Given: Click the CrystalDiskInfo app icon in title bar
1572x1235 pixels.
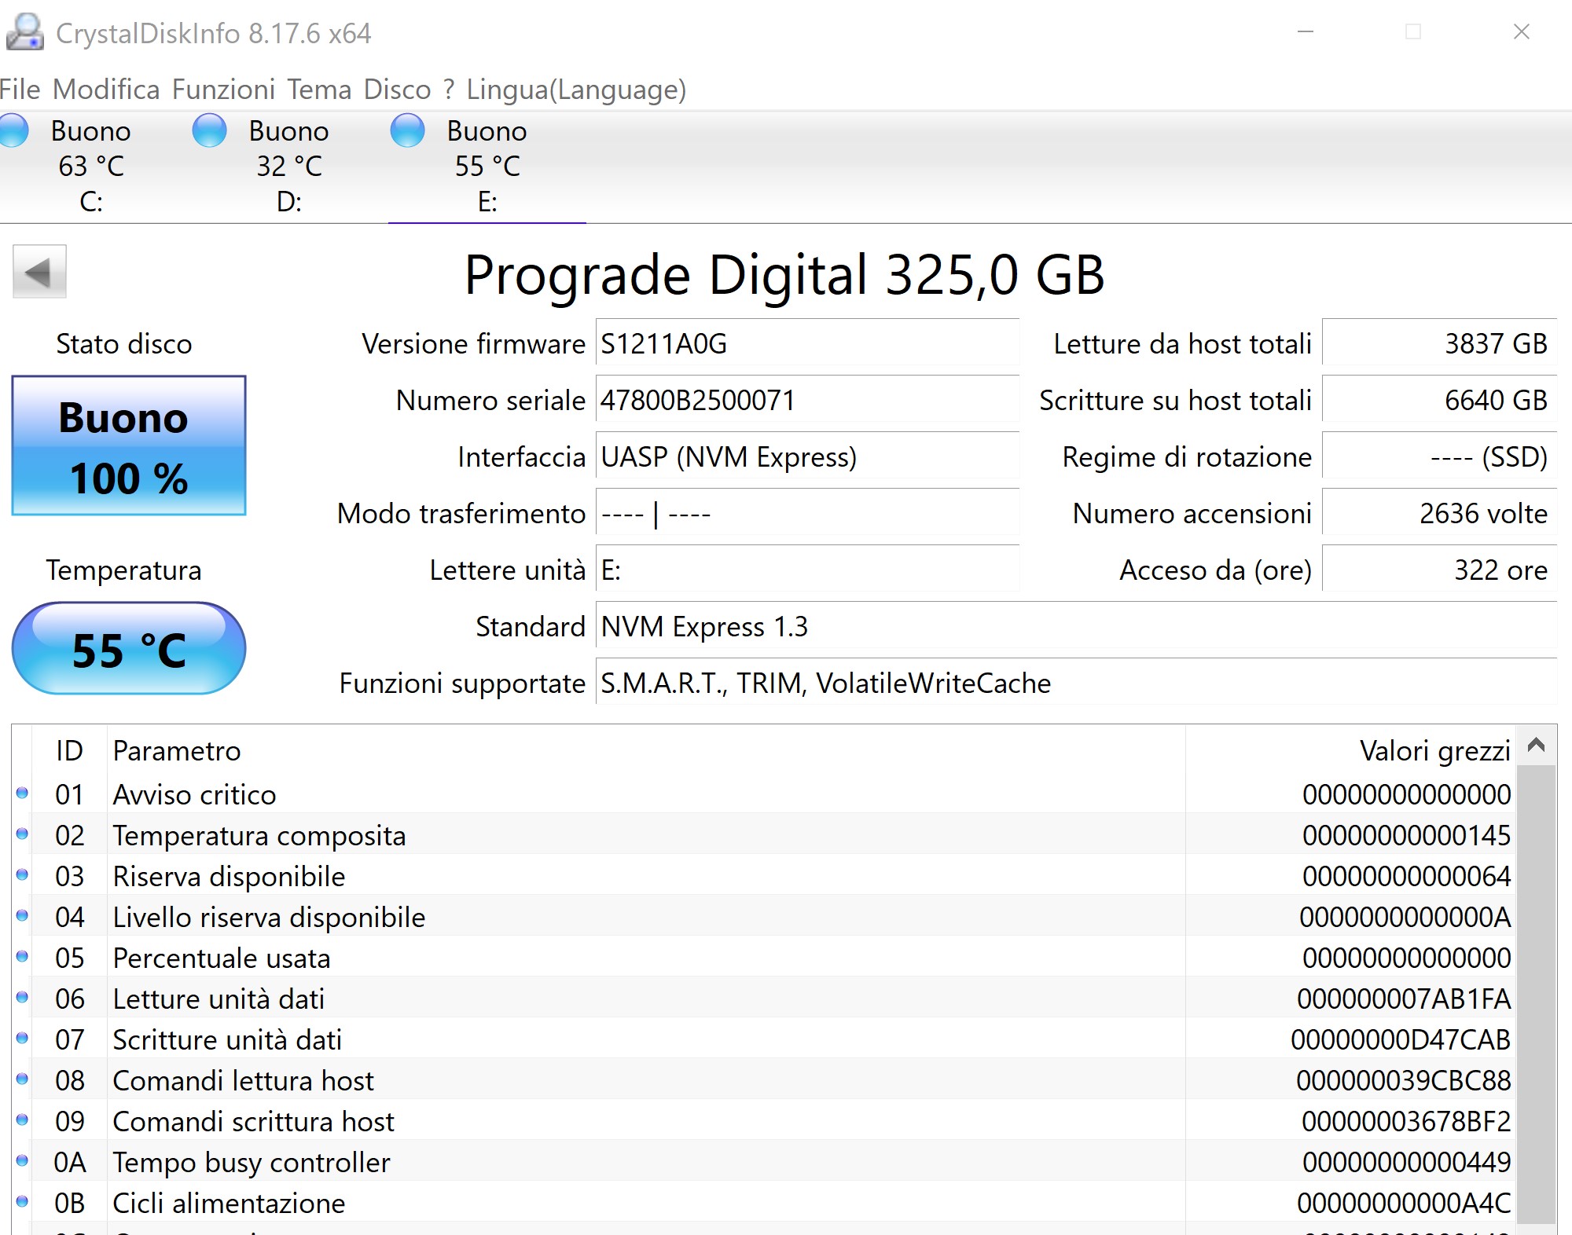Looking at the screenshot, I should tap(24, 32).
